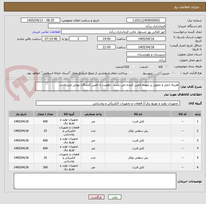Click the کد کالا column header

click(182, 114)
